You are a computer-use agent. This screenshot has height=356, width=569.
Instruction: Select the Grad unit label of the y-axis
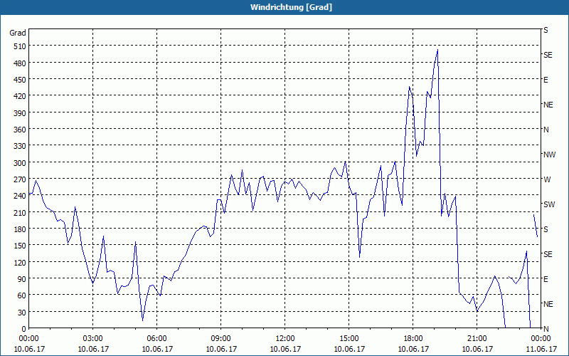(18, 33)
